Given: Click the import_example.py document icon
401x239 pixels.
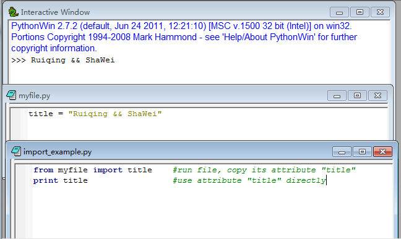Looking at the screenshot, I should click(16, 151).
